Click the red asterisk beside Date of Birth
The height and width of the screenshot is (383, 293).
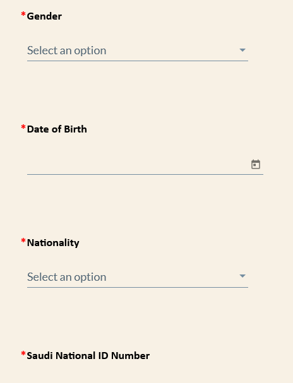[x=23, y=127]
